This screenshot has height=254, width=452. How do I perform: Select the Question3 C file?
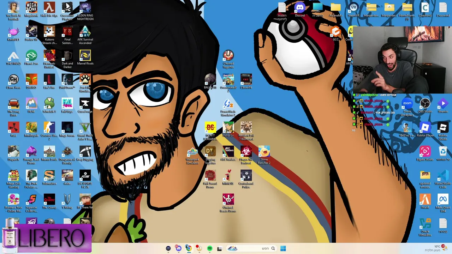pyautogui.click(x=425, y=10)
